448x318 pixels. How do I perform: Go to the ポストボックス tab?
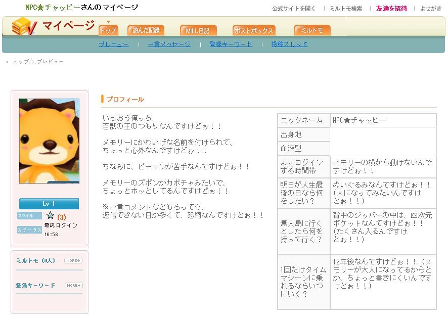coord(254,30)
